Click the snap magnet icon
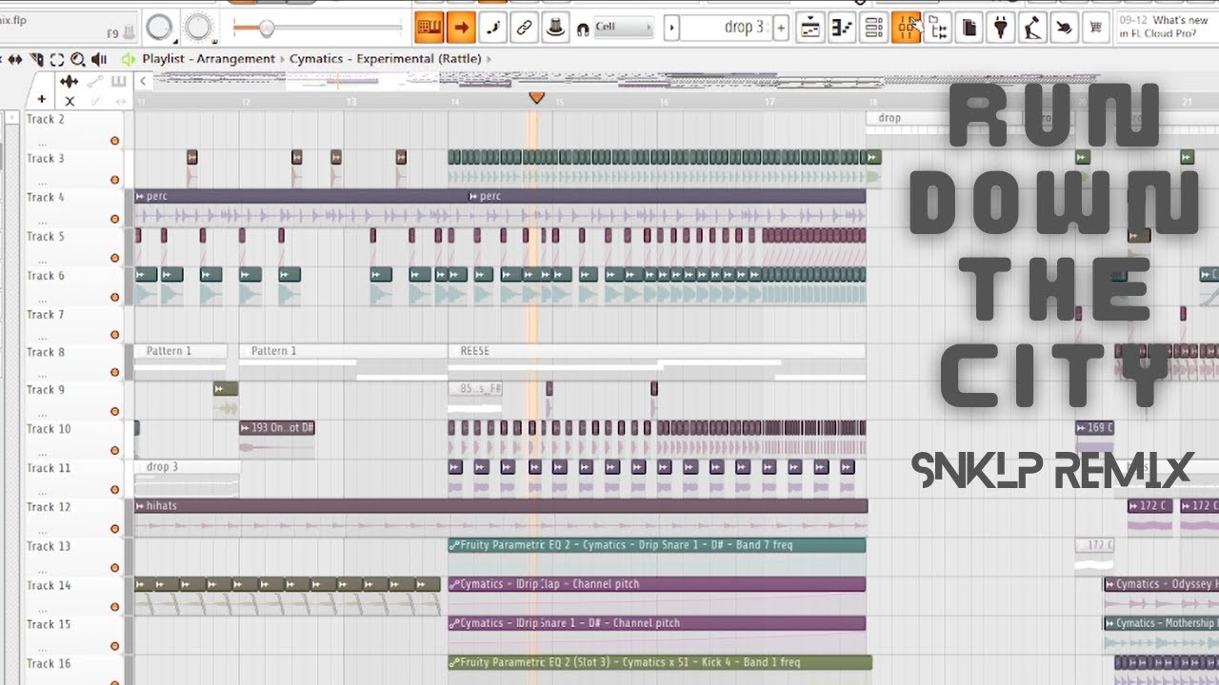This screenshot has width=1219, height=685. coord(582,29)
